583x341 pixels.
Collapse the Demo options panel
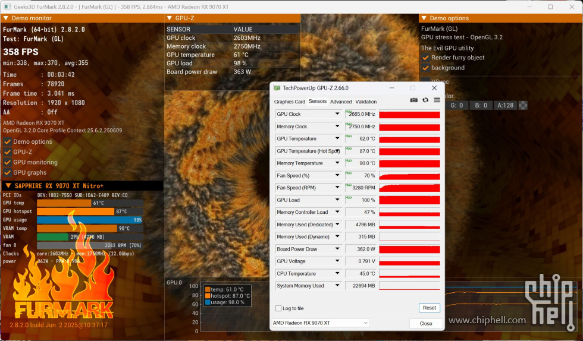(424, 18)
